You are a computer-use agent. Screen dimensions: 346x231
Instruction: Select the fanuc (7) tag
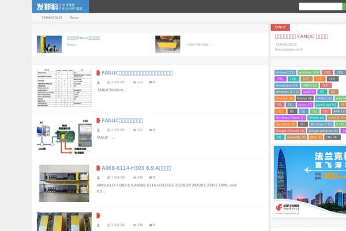point(305,105)
